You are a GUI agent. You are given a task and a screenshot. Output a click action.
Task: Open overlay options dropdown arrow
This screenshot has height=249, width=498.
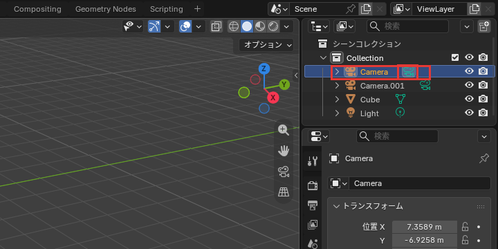[199, 27]
